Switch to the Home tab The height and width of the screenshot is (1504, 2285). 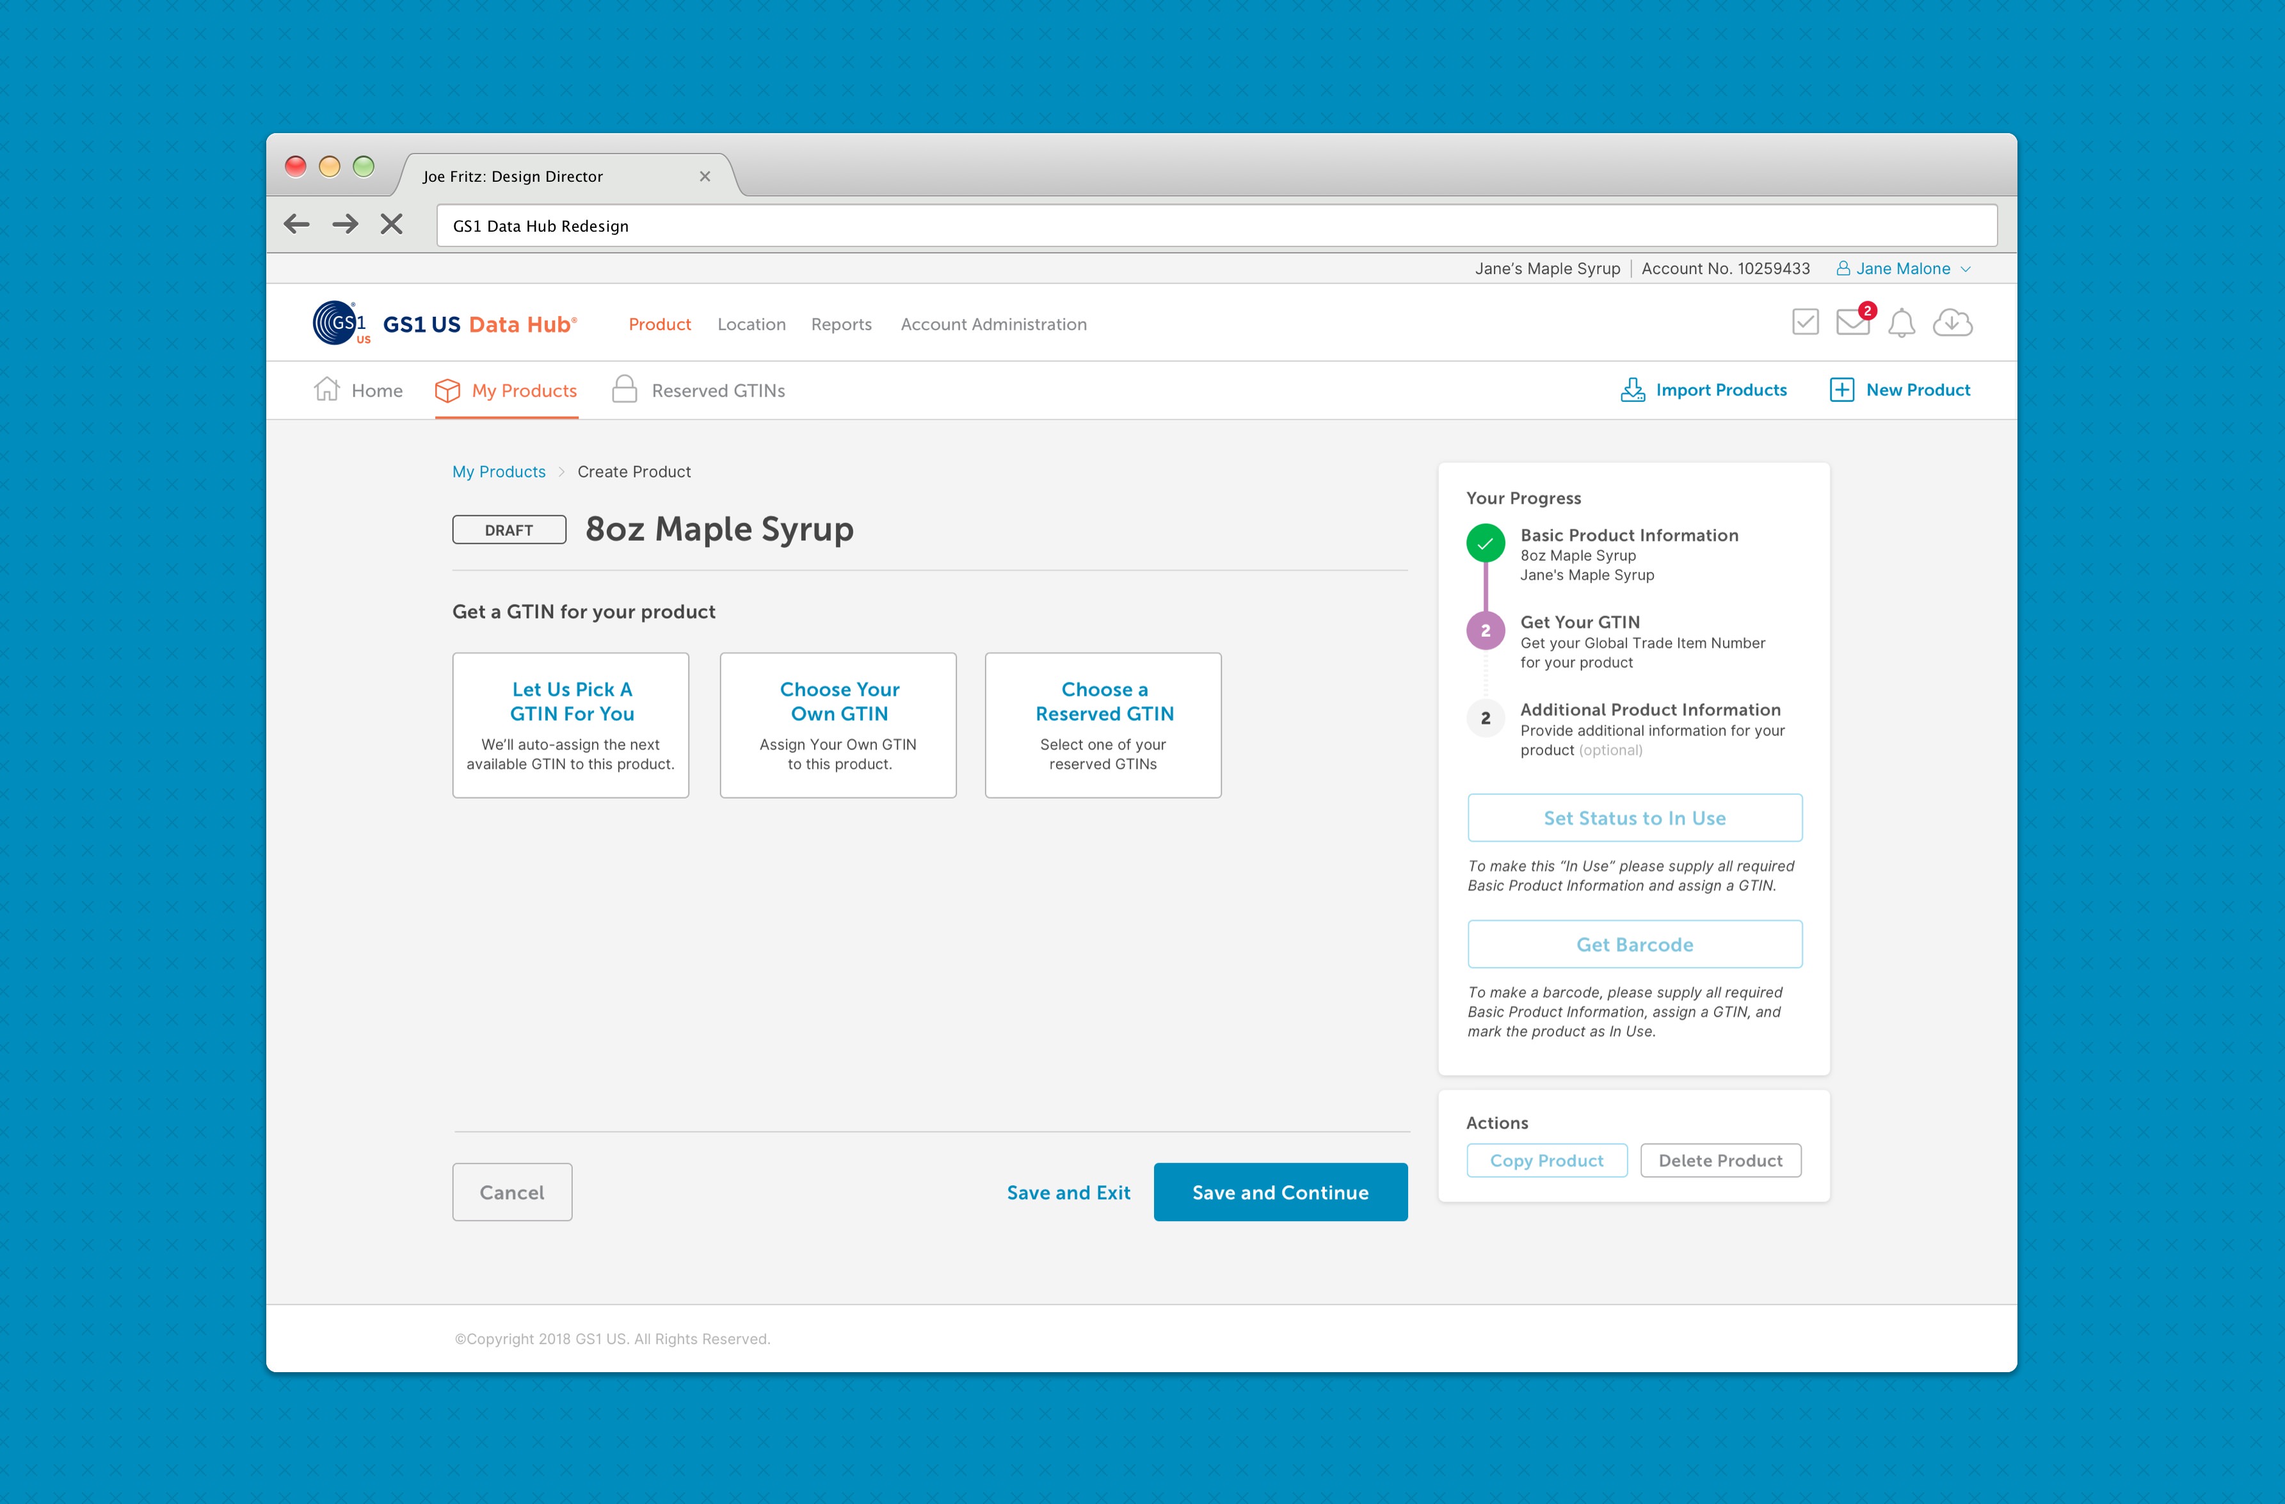pyautogui.click(x=358, y=390)
